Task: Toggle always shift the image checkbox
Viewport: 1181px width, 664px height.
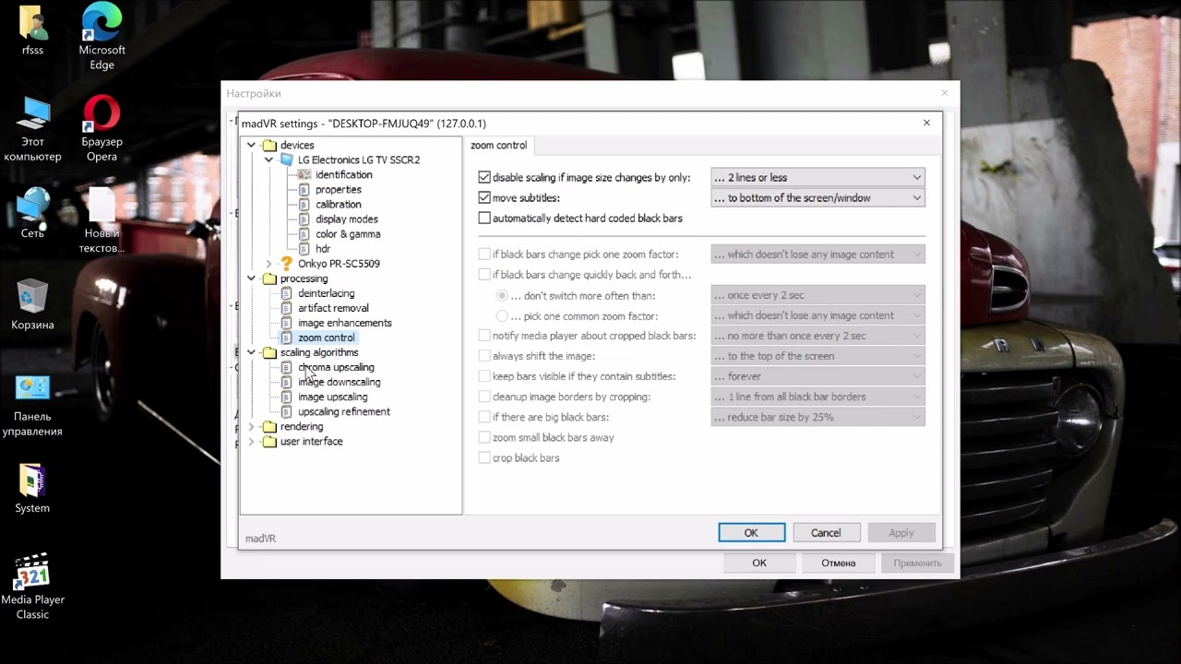Action: coord(484,356)
